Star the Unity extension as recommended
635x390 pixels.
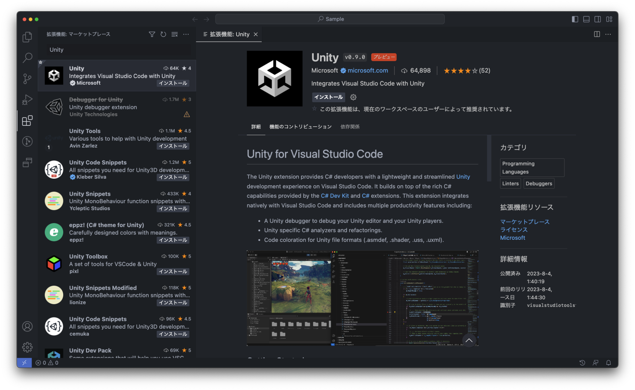314,109
